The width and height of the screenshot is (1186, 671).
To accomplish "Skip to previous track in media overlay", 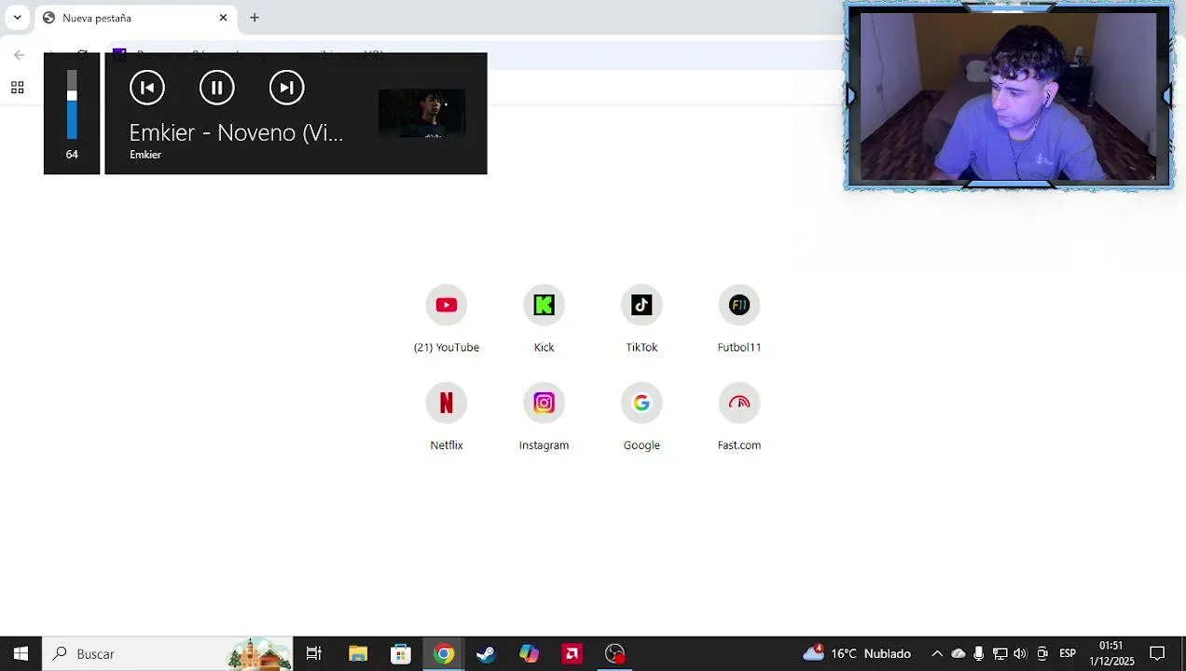I will coord(147,88).
